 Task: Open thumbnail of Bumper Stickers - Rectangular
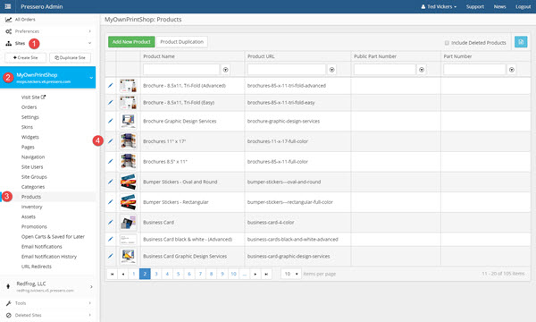128,202
